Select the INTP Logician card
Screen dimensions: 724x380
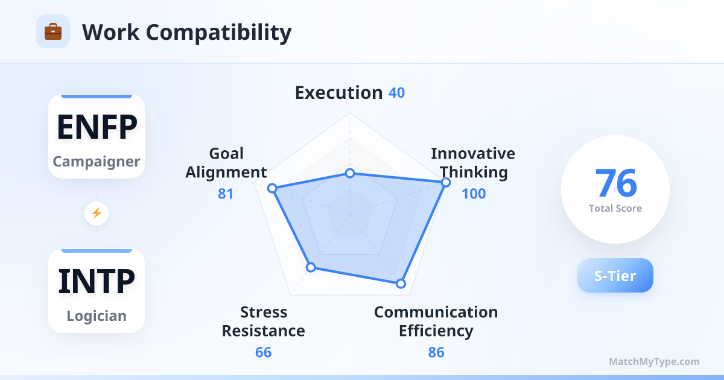pyautogui.click(x=97, y=291)
